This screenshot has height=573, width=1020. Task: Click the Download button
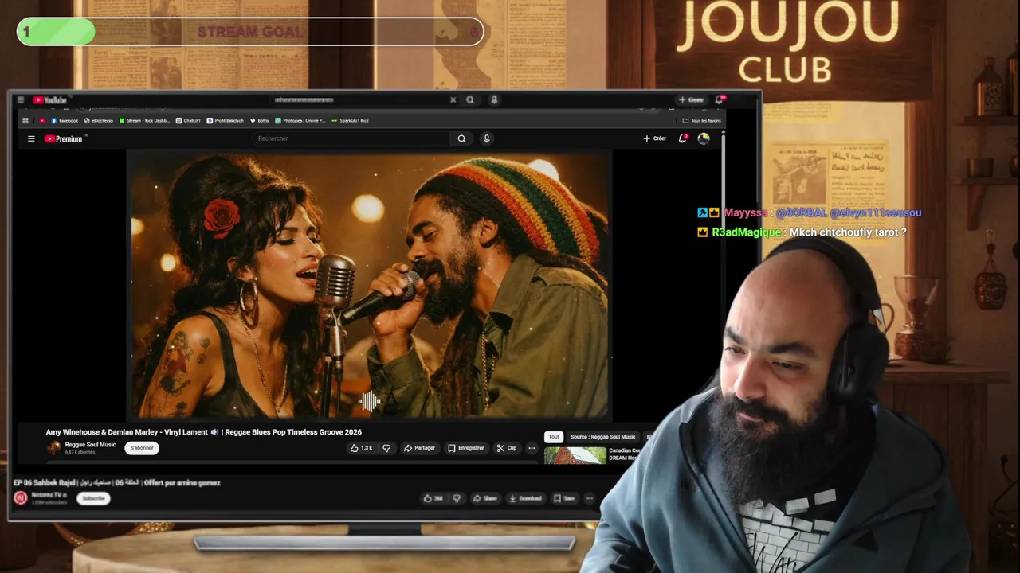point(525,498)
